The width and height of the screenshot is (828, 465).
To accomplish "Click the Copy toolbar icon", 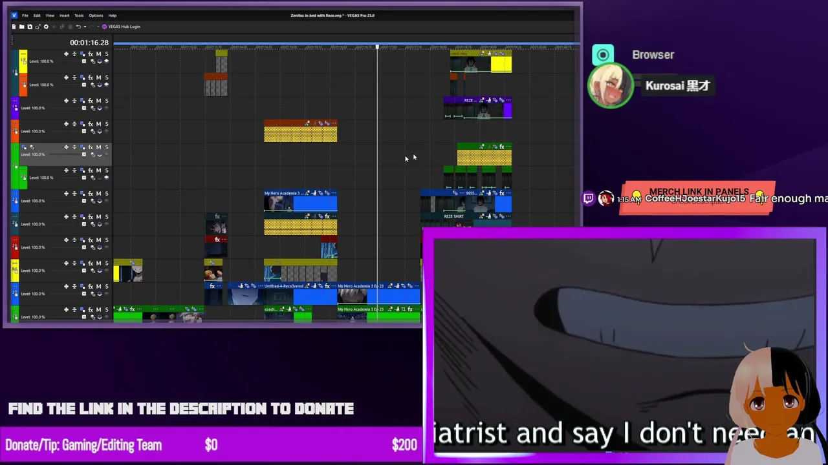I will point(62,26).
